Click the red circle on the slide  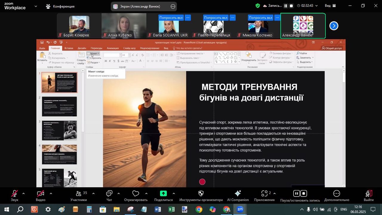pos(202,182)
